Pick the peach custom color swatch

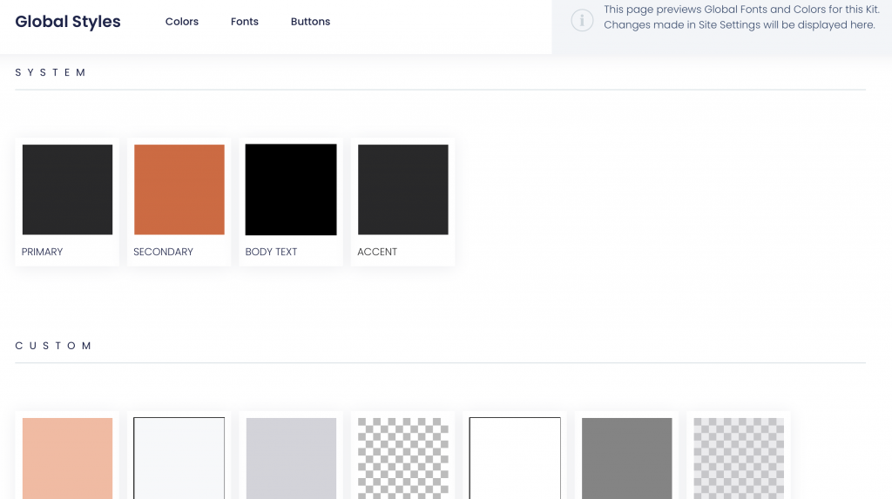click(x=67, y=459)
